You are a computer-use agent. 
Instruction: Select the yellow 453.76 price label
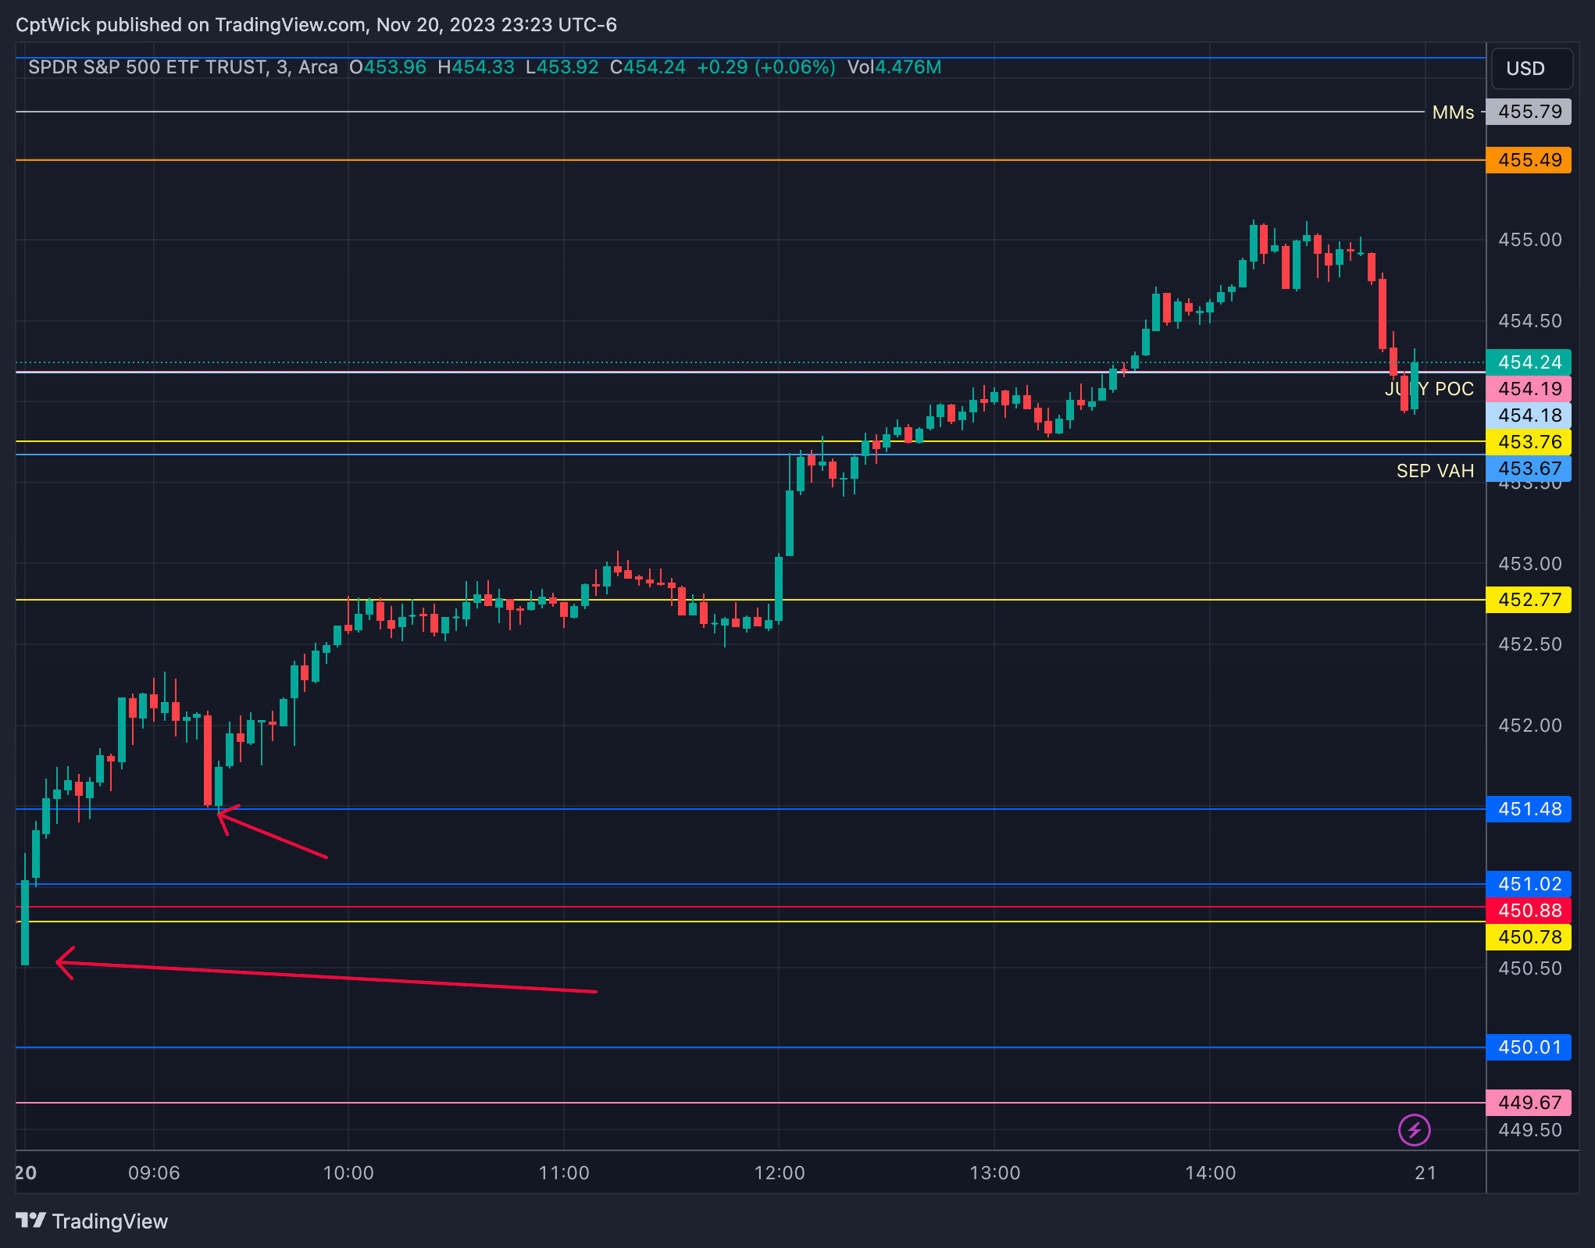(1528, 442)
